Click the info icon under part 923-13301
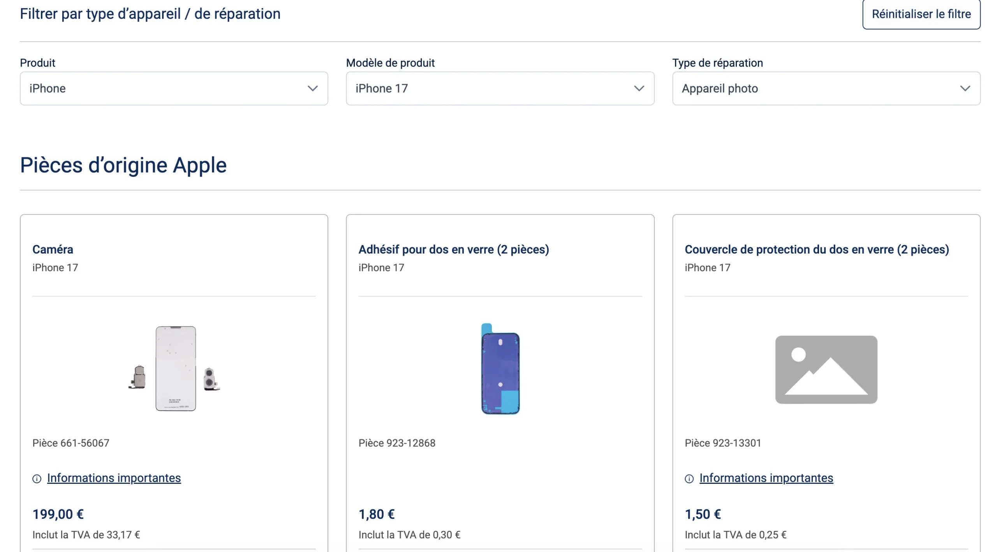The height and width of the screenshot is (552, 997). (x=689, y=479)
